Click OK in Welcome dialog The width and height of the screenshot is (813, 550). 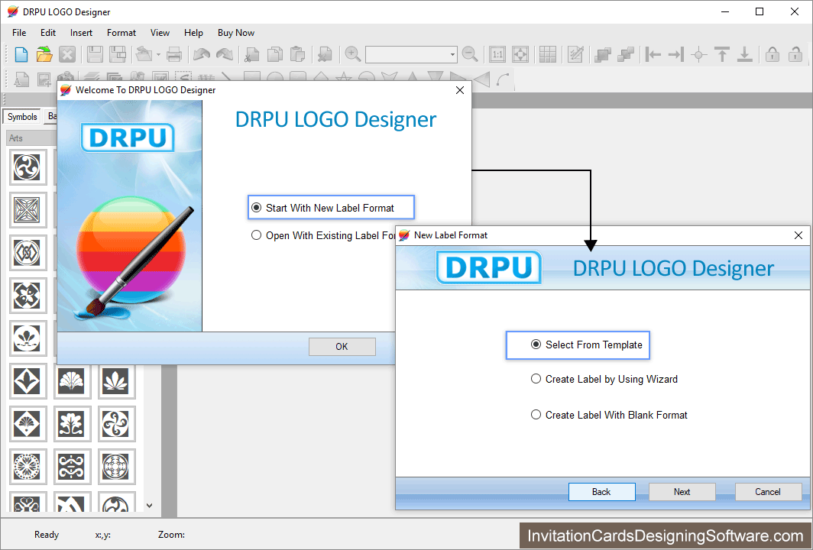pos(342,347)
